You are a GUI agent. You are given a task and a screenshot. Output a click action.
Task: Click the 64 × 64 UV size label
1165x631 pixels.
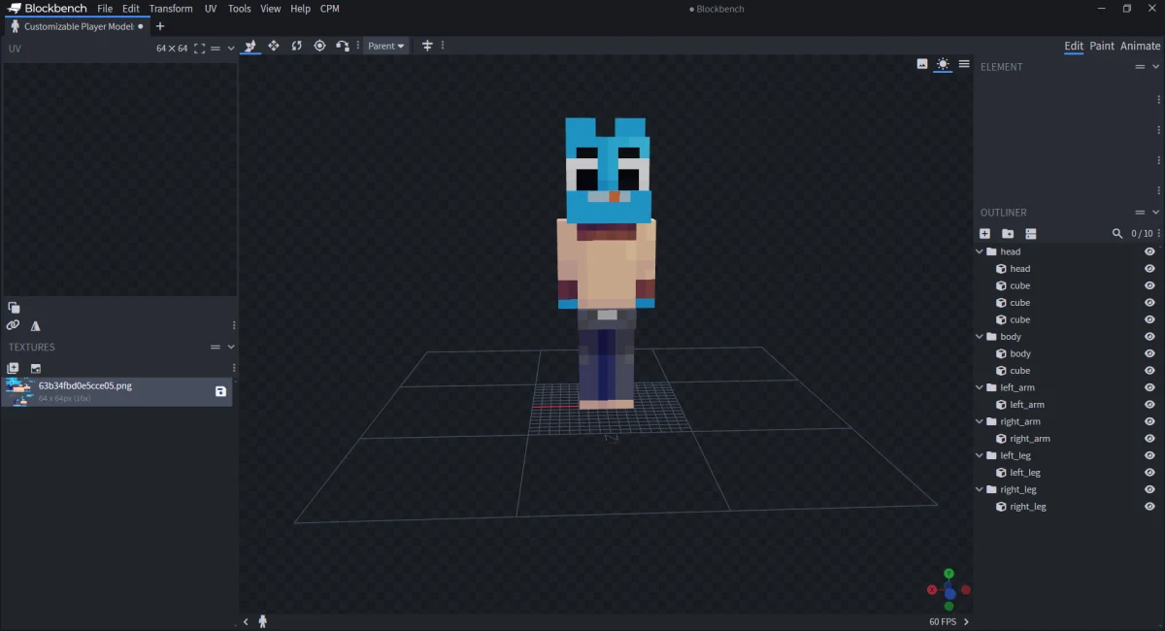tap(172, 49)
